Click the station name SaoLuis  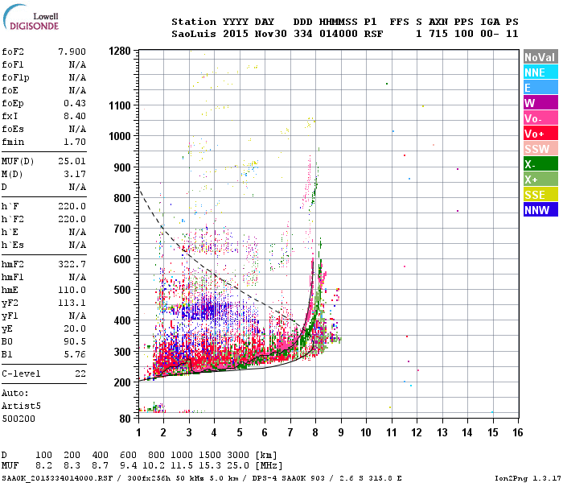[194, 34]
